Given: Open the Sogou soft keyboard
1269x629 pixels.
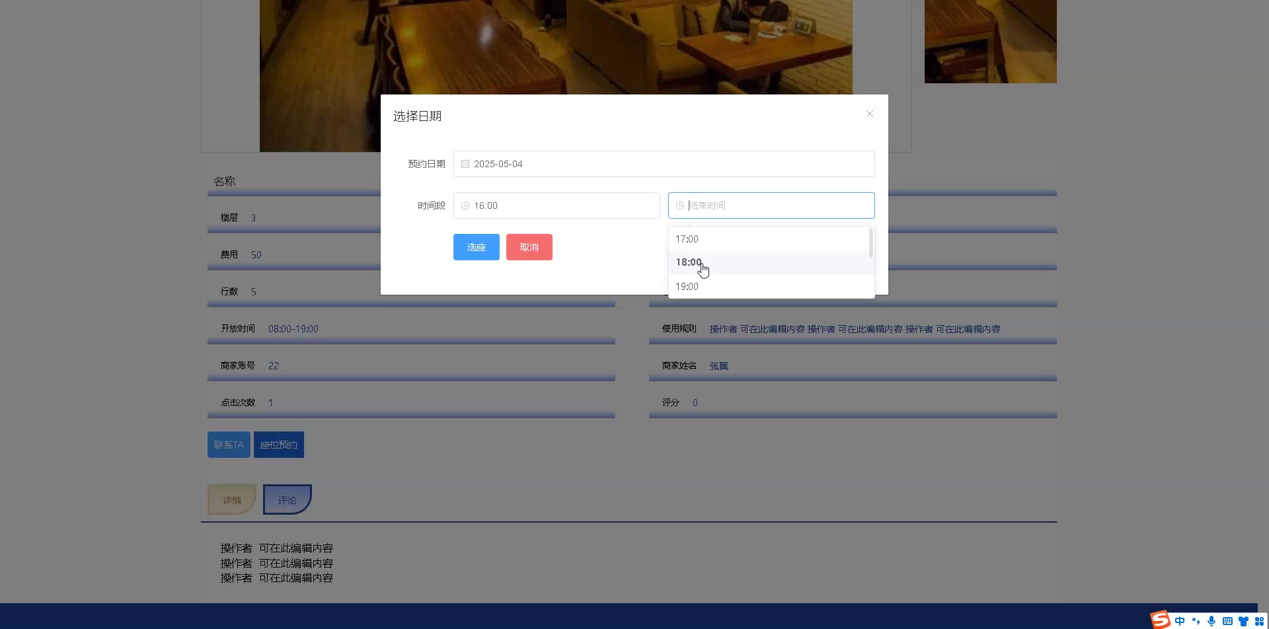Looking at the screenshot, I should click(1227, 621).
